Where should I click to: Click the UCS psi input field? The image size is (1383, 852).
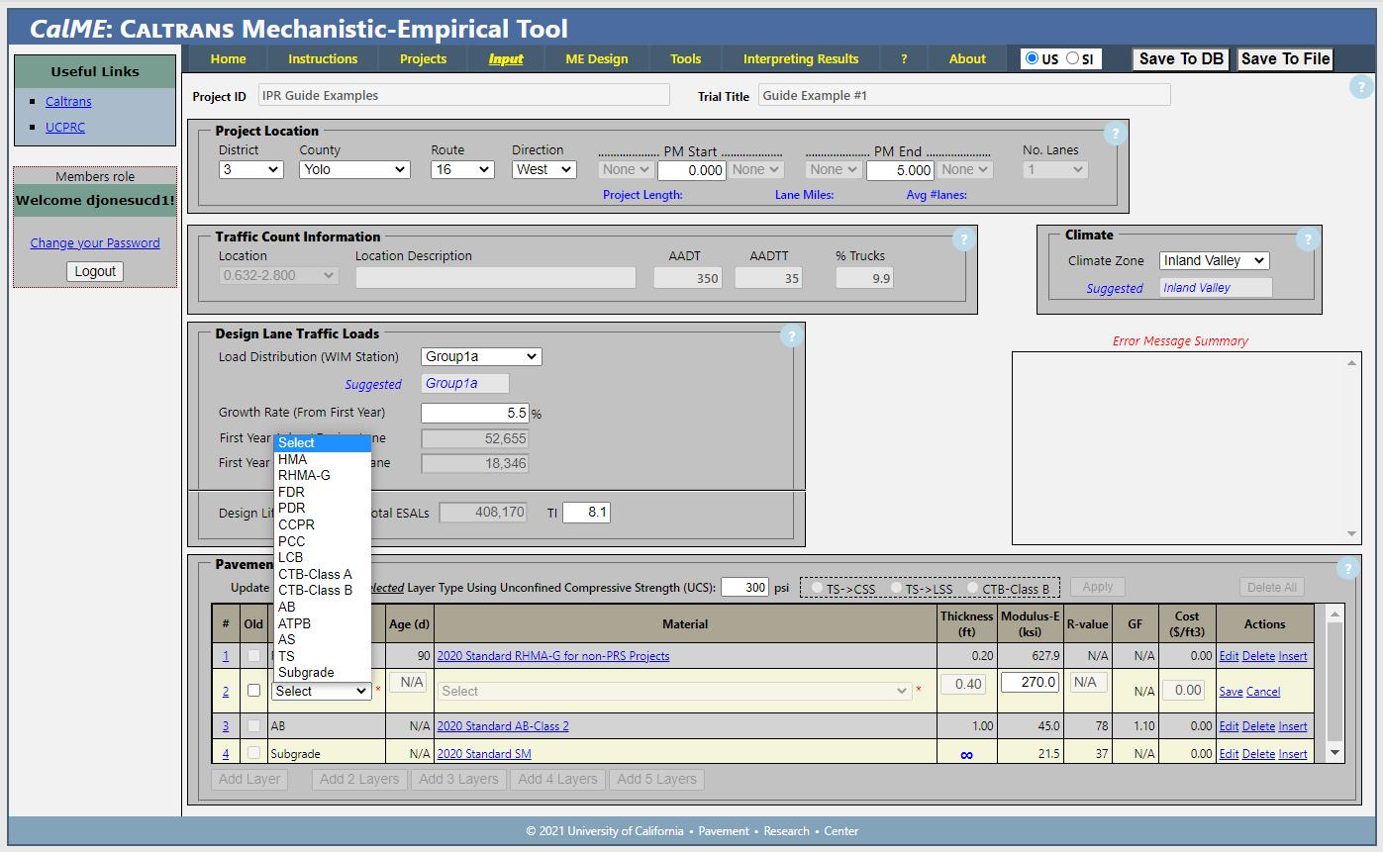(x=745, y=587)
